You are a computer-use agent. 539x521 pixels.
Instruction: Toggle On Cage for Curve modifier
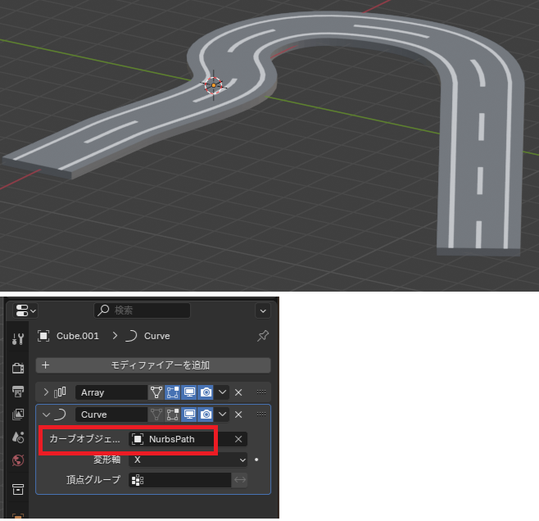pos(156,415)
